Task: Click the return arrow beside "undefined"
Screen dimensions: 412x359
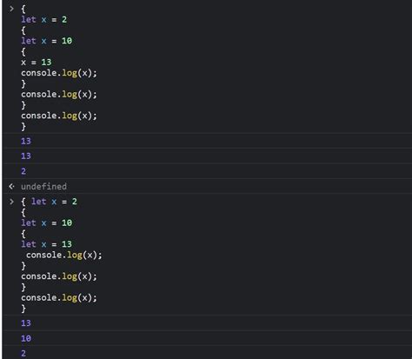Action: (11, 186)
